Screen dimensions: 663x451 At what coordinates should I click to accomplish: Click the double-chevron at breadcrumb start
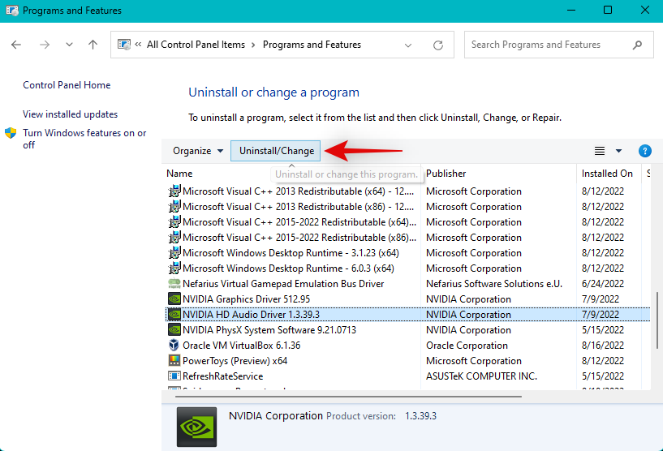(x=138, y=44)
